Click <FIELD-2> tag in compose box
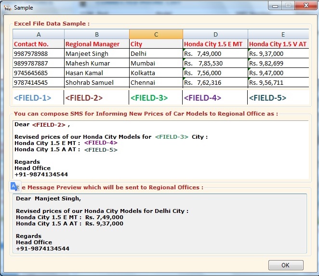This screenshot has width=319, height=276. (49, 125)
